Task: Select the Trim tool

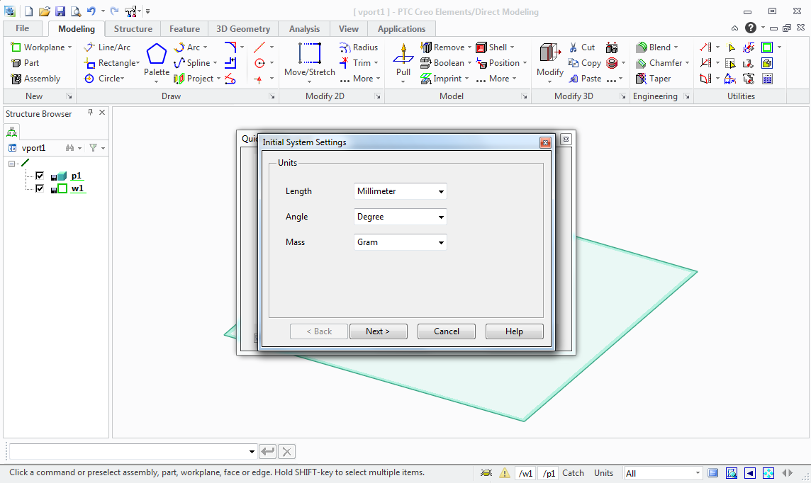Action: (358, 63)
